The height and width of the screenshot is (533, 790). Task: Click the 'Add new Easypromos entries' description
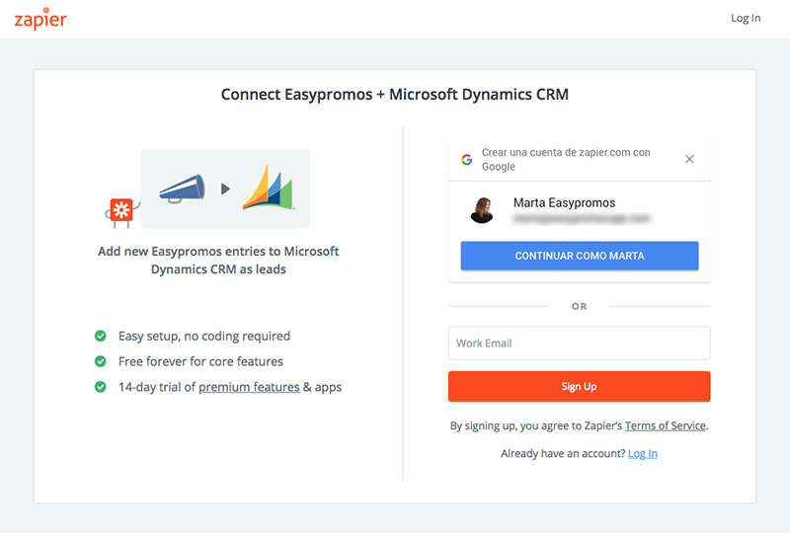(218, 260)
